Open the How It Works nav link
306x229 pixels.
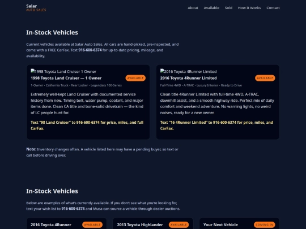pyautogui.click(x=249, y=8)
